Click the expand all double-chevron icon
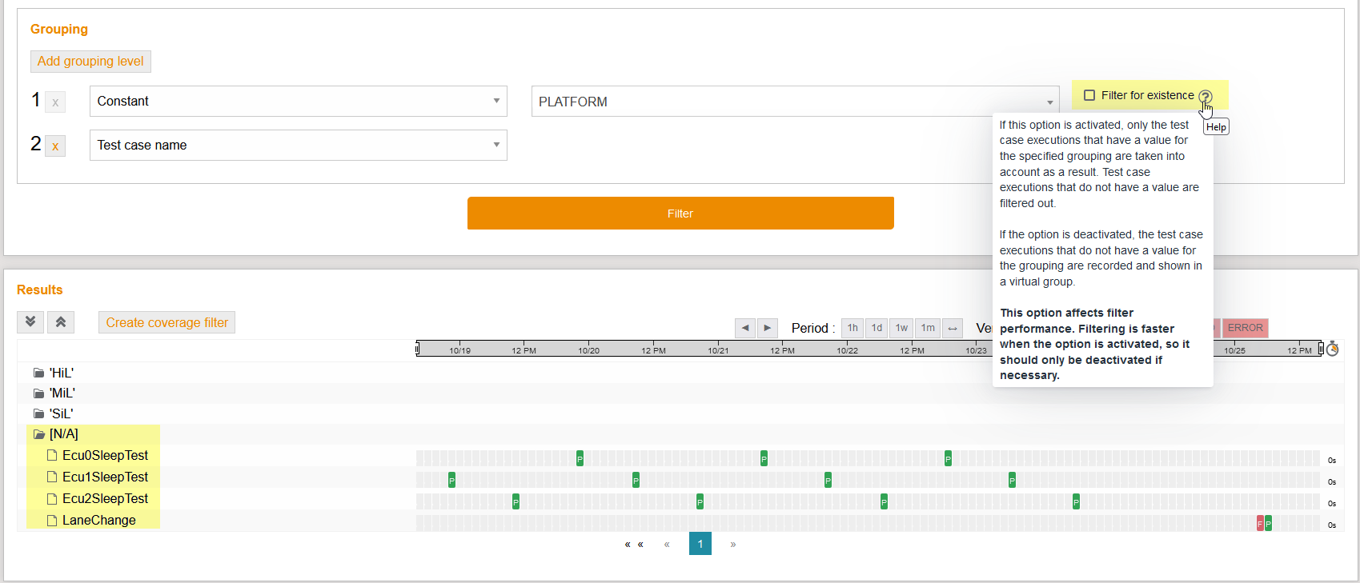The image size is (1360, 583). (30, 321)
